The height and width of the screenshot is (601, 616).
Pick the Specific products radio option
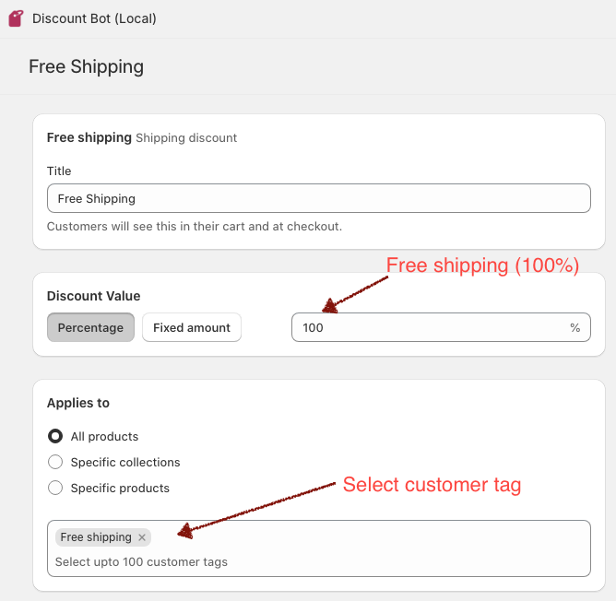pyautogui.click(x=55, y=488)
